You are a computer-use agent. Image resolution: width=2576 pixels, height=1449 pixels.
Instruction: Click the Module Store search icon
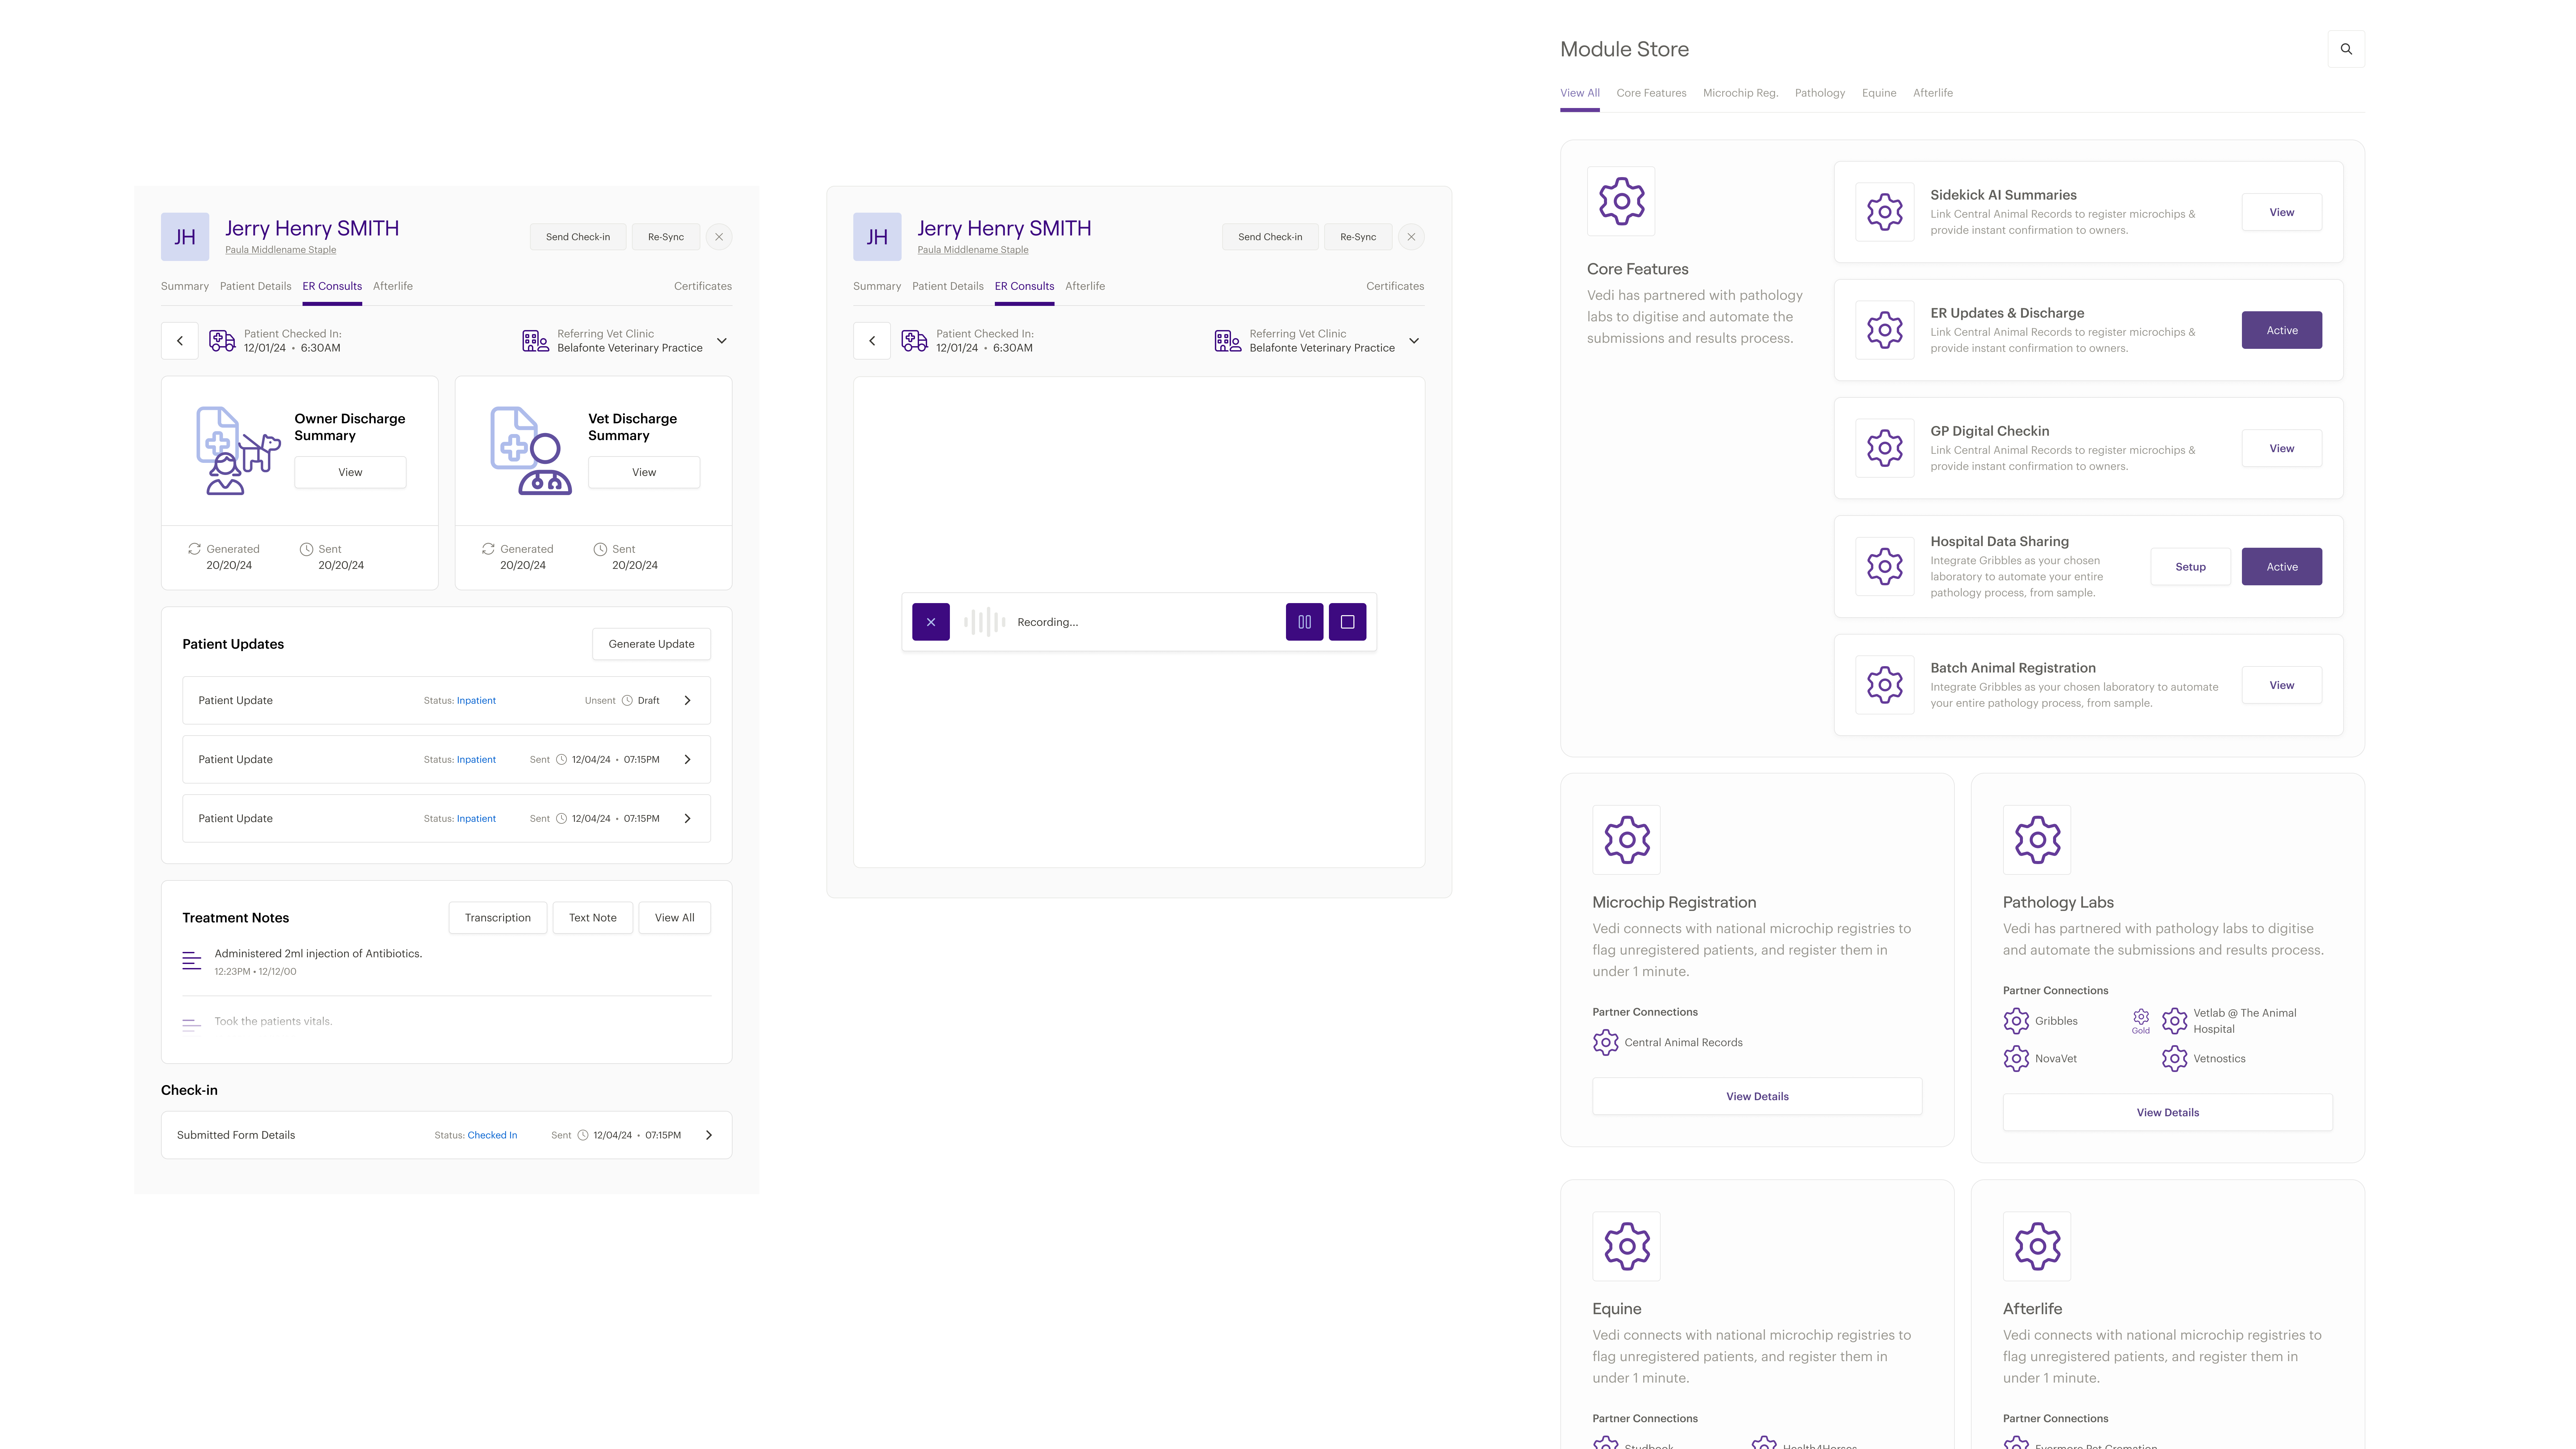coord(2346,49)
